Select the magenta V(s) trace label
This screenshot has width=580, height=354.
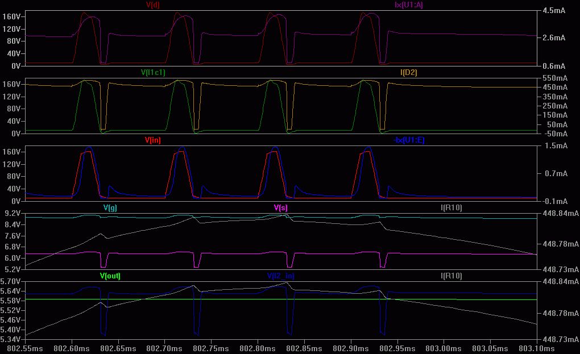(x=281, y=207)
